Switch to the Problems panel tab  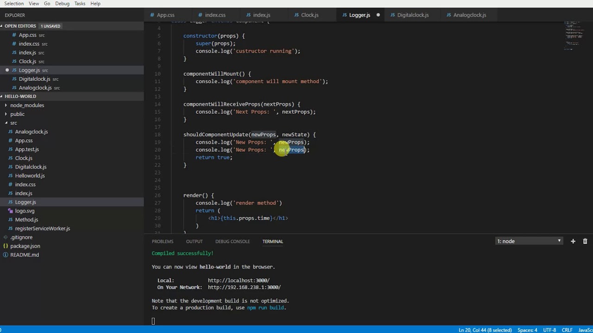pyautogui.click(x=162, y=241)
